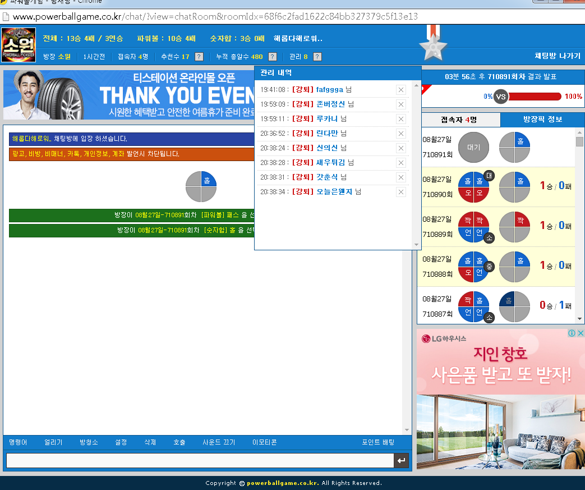
Task: Click the pick circle in chat area
Action: coord(201,186)
